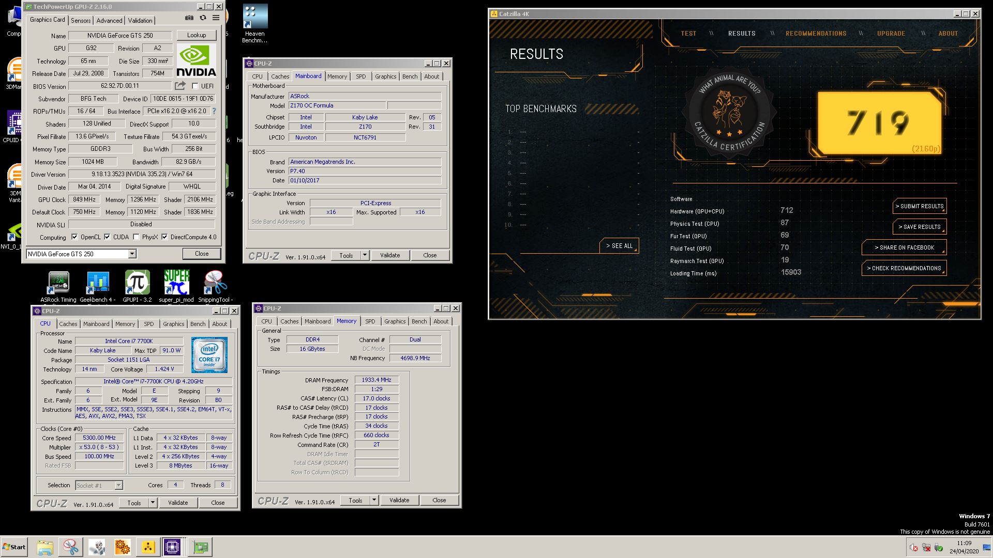Open super_pi_mod desktop shortcut
Image resolution: width=993 pixels, height=558 pixels.
176,287
